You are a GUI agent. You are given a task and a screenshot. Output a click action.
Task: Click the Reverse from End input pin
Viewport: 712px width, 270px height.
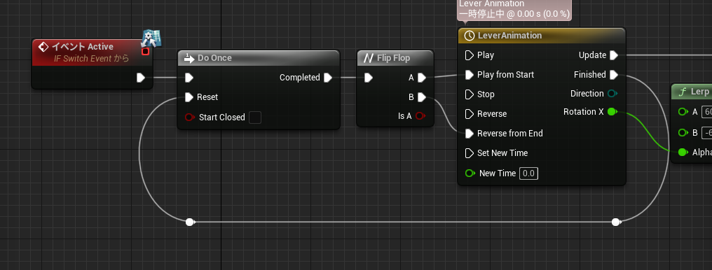[470, 133]
